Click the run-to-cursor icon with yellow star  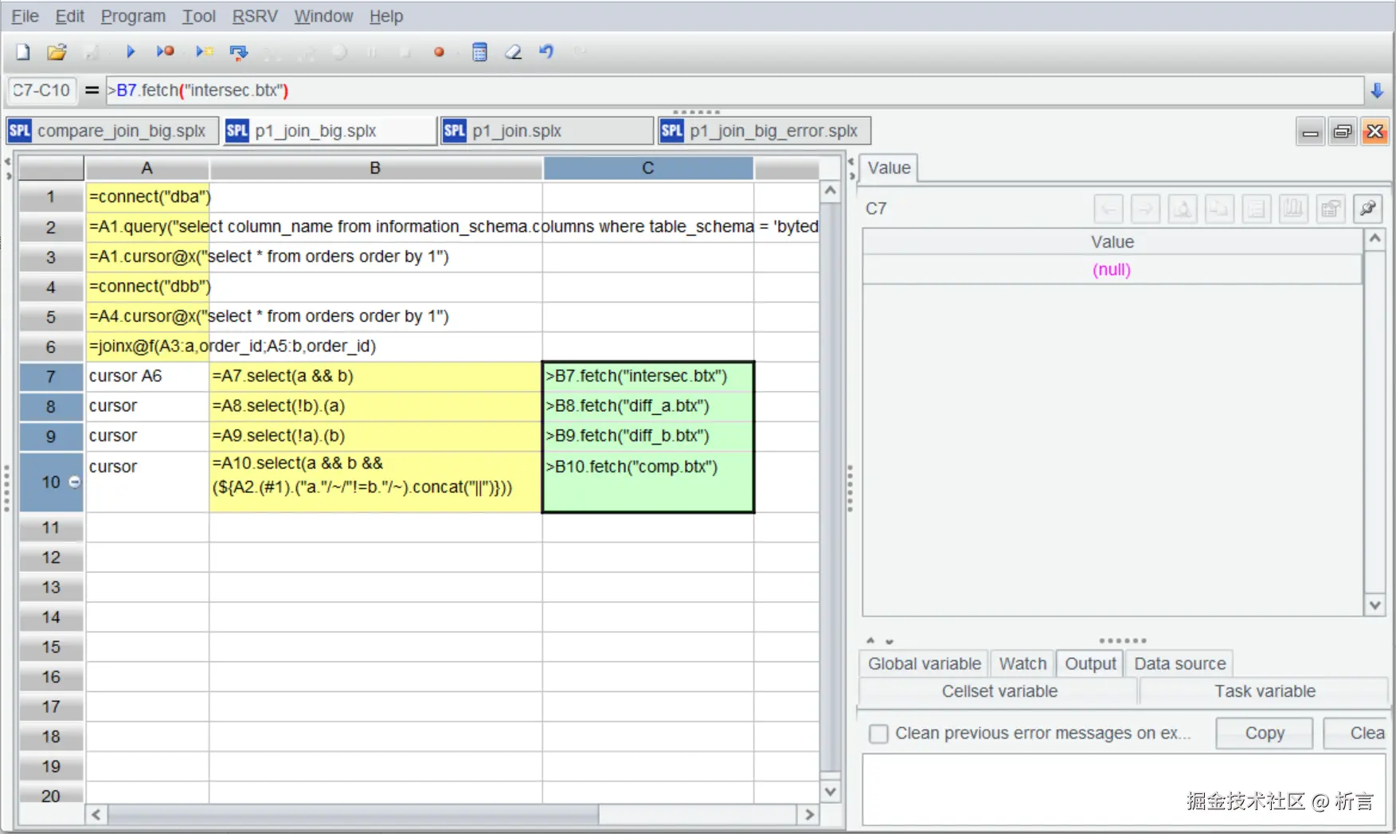(205, 52)
